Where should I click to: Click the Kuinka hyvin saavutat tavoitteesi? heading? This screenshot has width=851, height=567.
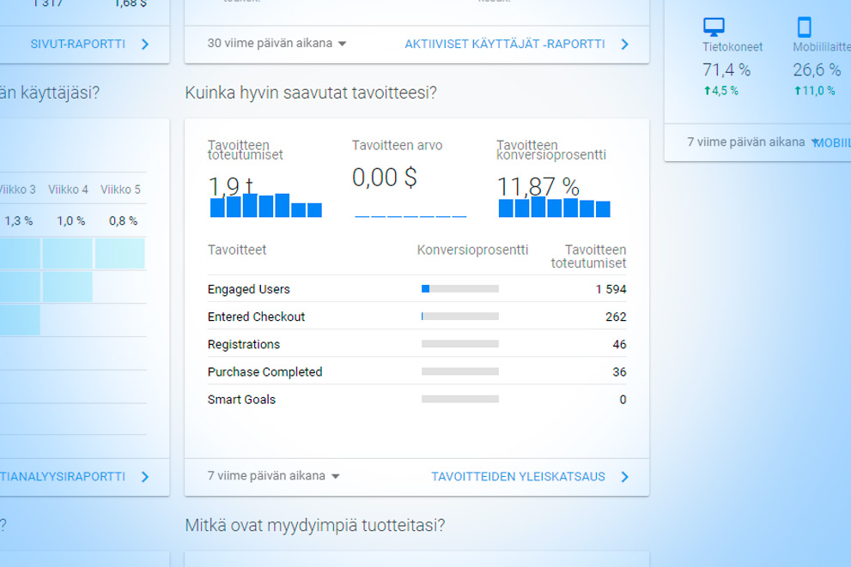pyautogui.click(x=311, y=93)
